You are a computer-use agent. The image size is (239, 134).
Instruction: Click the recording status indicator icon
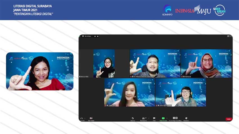point(83,36)
